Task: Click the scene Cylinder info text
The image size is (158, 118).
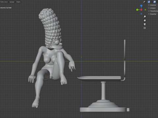Action: pos(6,8)
